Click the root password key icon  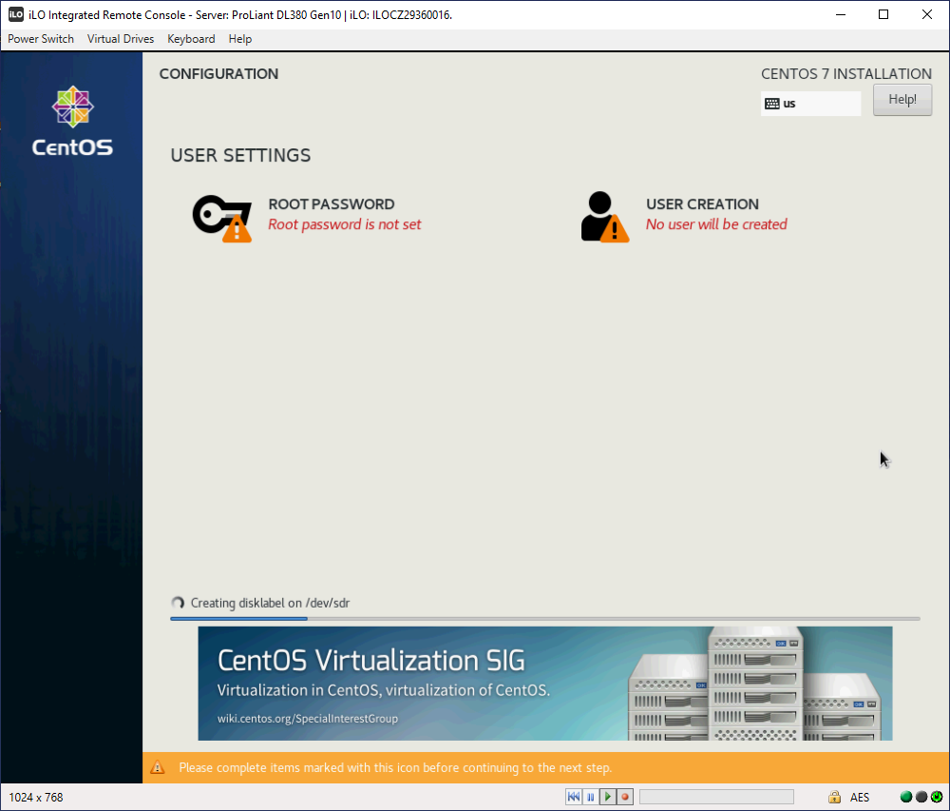(x=221, y=218)
